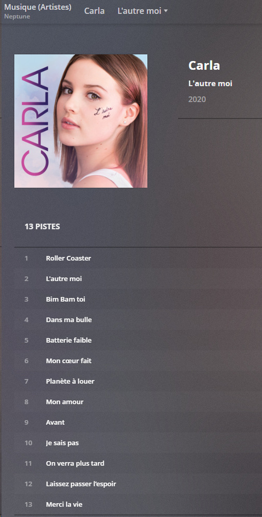Select track Je sais pas
The image size is (262, 517).
[x=138, y=443]
